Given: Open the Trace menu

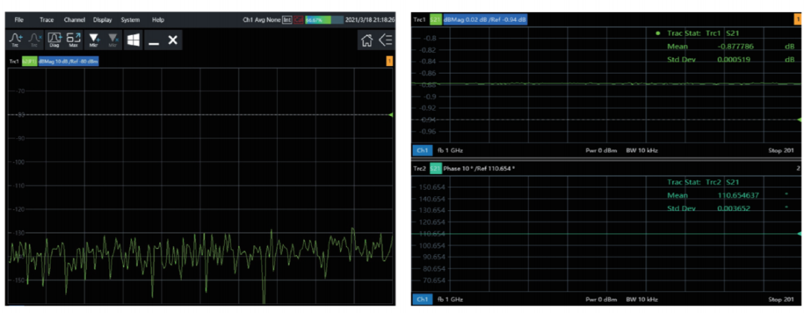Looking at the screenshot, I should (47, 20).
